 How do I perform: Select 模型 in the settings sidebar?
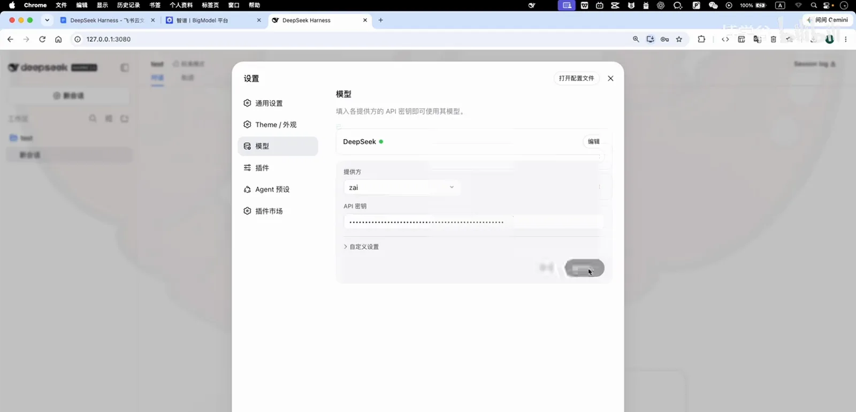point(278,146)
